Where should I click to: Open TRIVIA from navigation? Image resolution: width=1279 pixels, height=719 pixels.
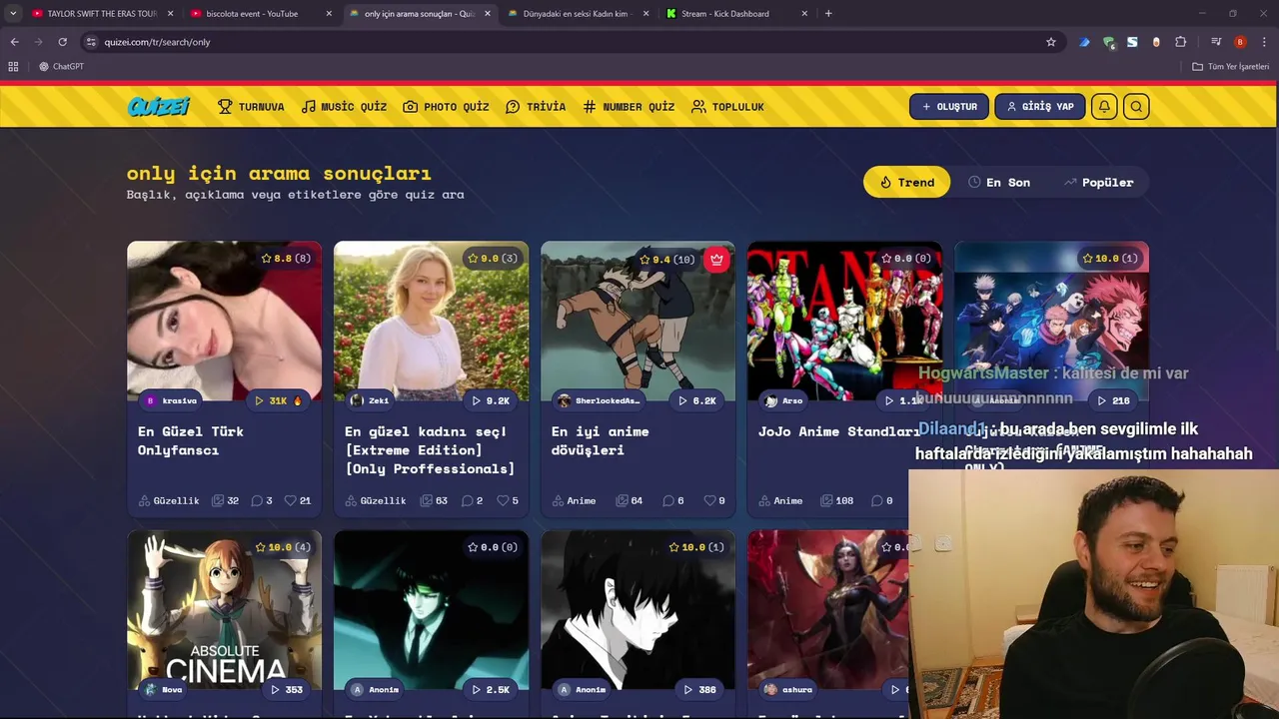(x=536, y=107)
